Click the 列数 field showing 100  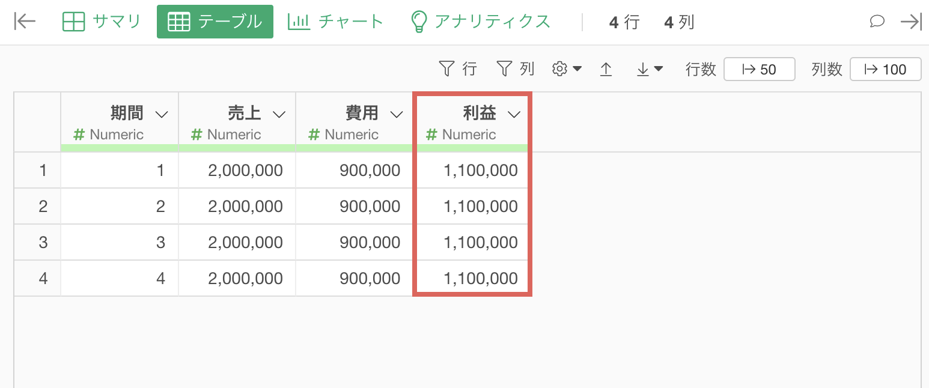pyautogui.click(x=886, y=69)
